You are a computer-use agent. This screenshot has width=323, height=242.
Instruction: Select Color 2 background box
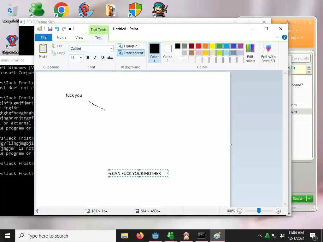click(x=167, y=53)
